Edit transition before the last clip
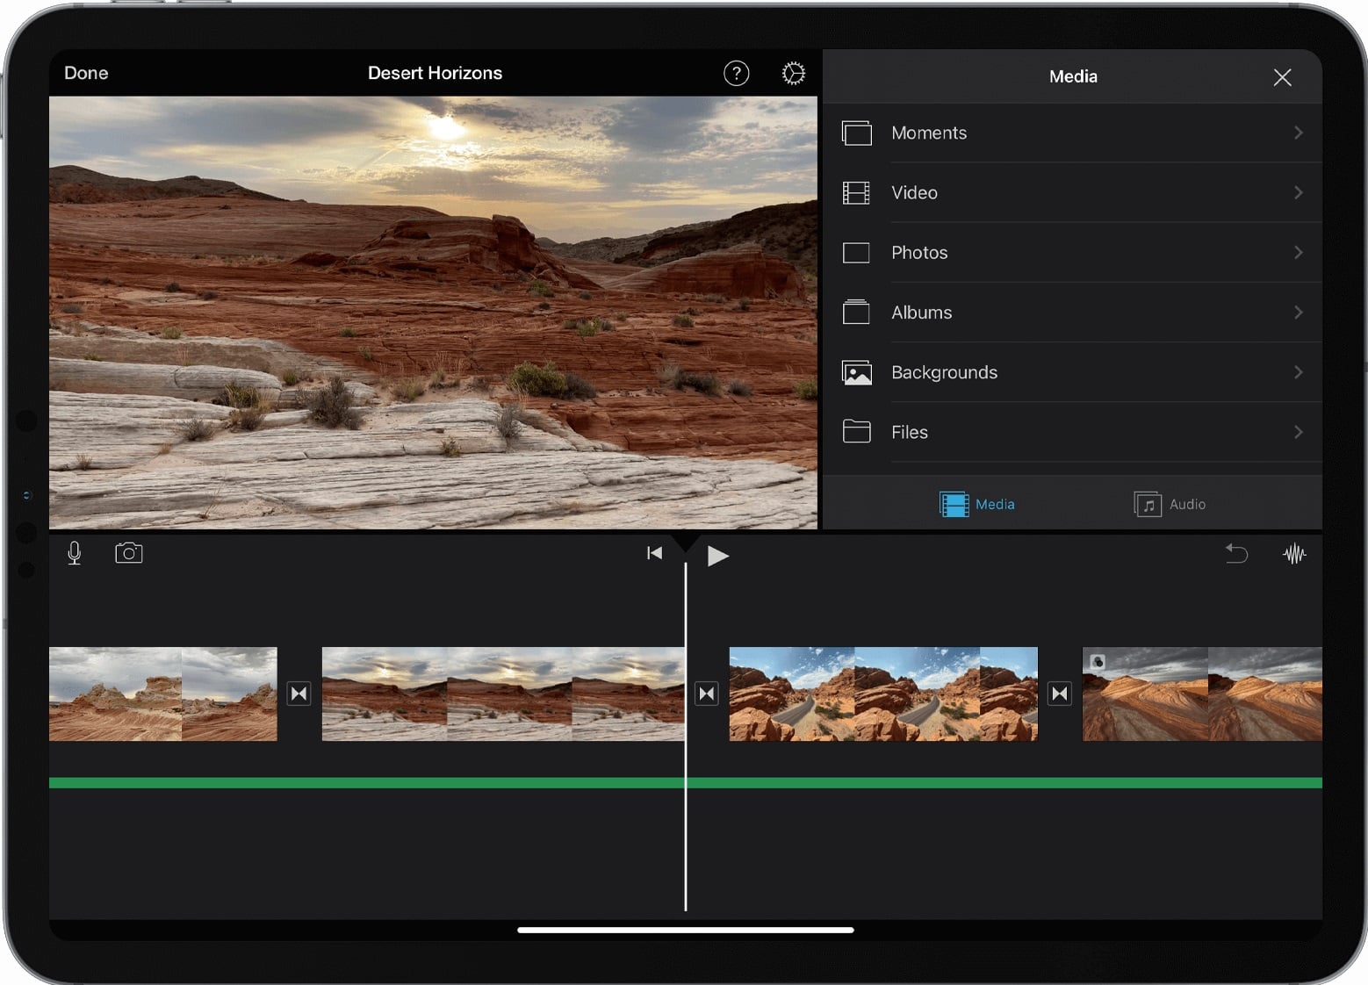The width and height of the screenshot is (1368, 985). [x=1060, y=694]
